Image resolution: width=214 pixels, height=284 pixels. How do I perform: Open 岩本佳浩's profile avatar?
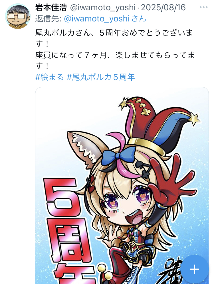click(18, 16)
